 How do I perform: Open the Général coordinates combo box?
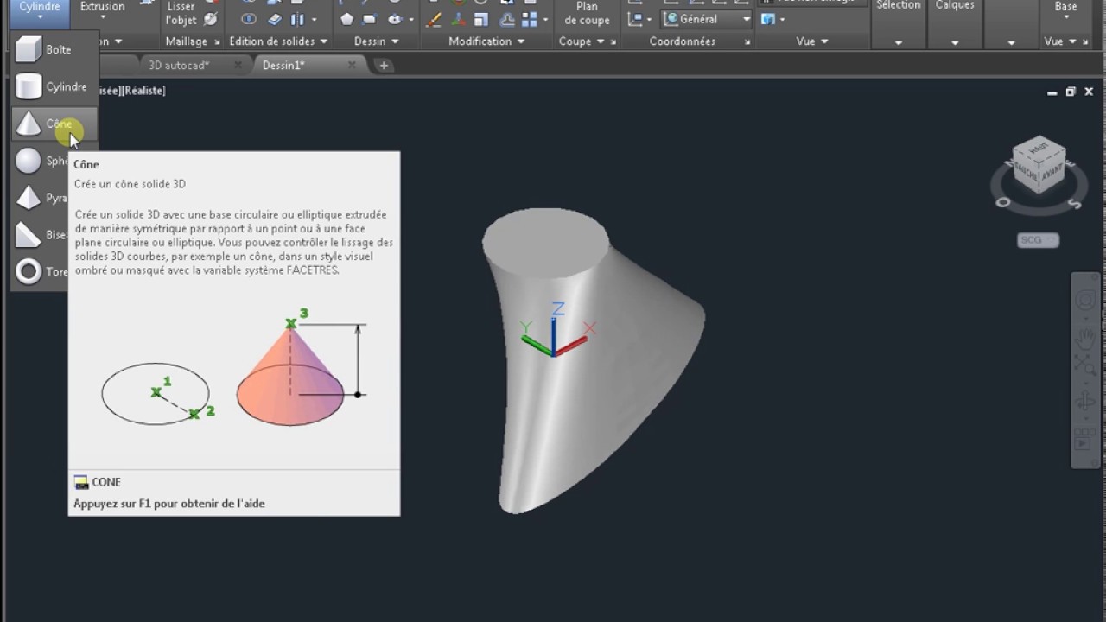coord(707,19)
